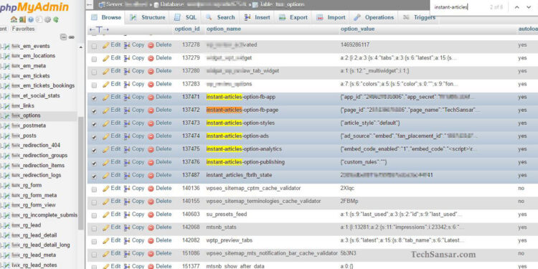Image resolution: width=538 pixels, height=269 pixels.
Task: Click pencil Edit icon for row 137278
Action: [106, 45]
